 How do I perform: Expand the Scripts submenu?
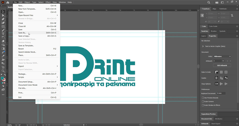tap(37, 77)
